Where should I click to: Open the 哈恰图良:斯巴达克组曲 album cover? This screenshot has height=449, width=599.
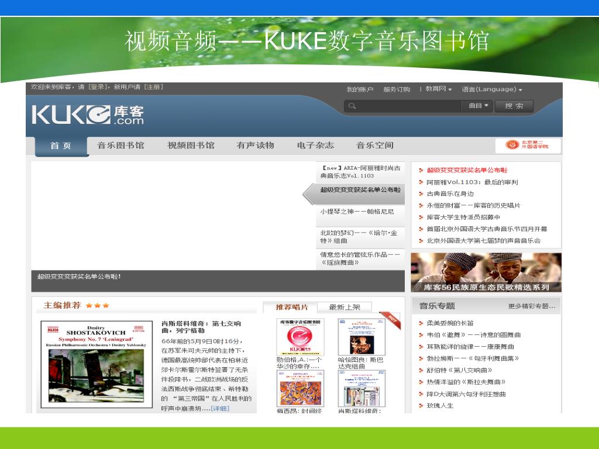coord(362,337)
